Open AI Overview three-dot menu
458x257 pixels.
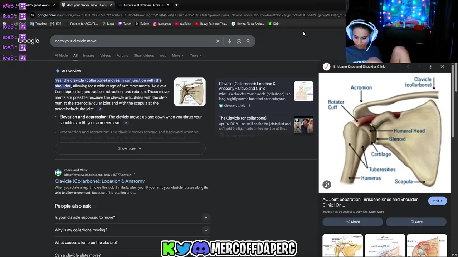(x=315, y=71)
